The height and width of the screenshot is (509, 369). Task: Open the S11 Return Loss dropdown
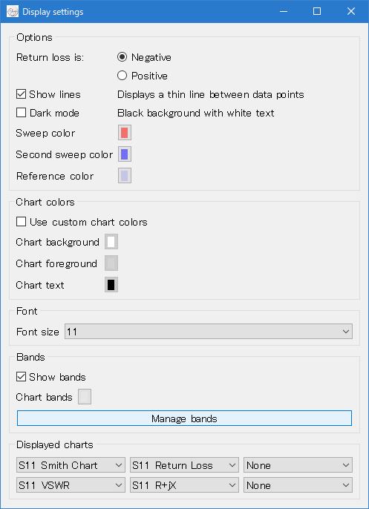(184, 465)
